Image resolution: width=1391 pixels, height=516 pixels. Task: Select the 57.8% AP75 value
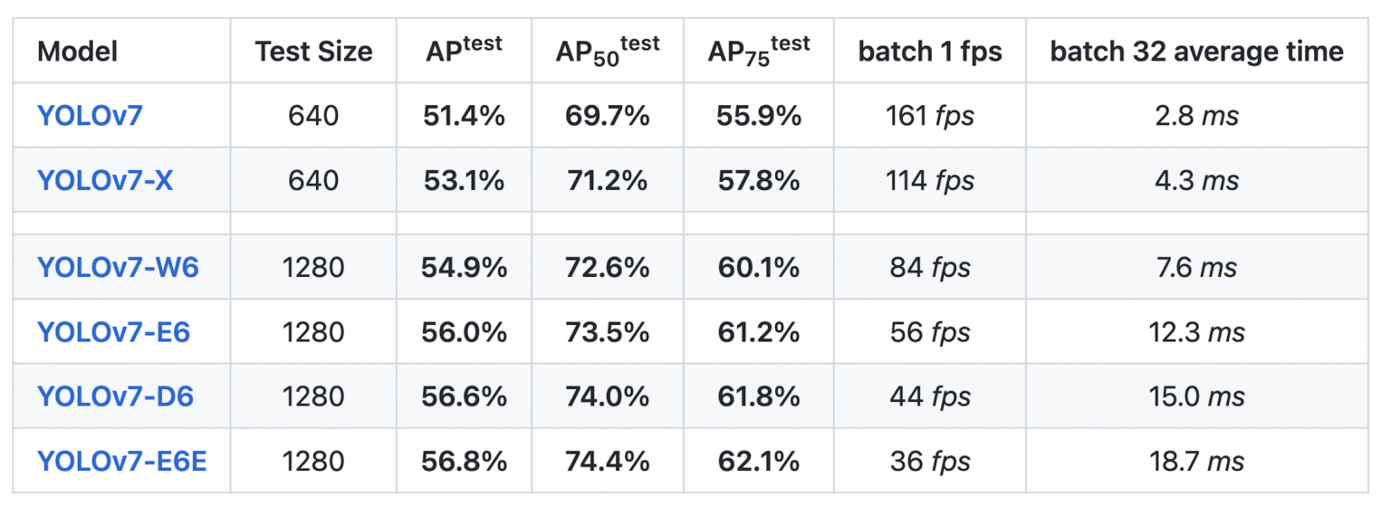point(758,180)
